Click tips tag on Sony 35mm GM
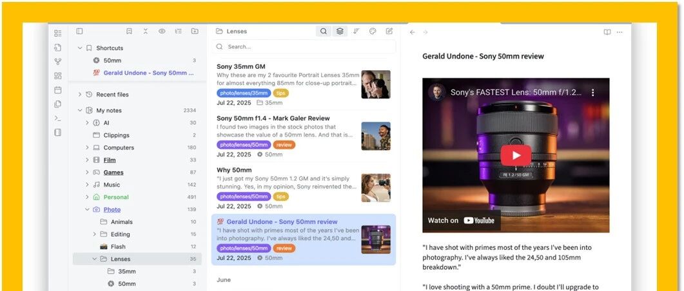 click(281, 93)
